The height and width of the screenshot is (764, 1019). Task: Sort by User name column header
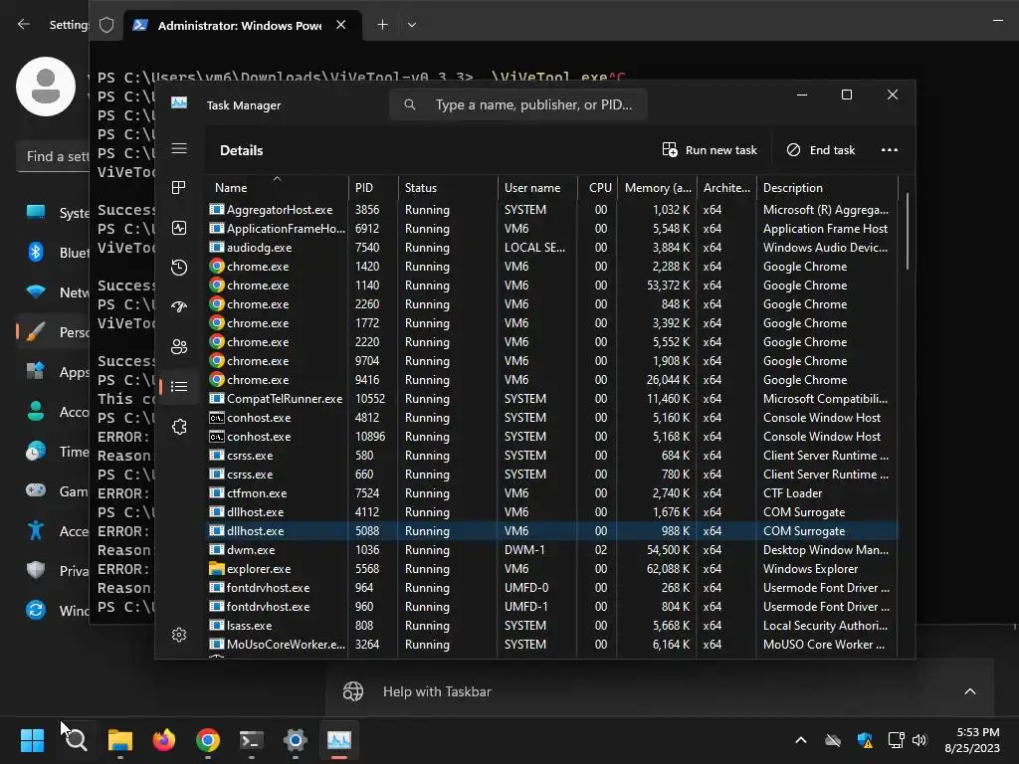pos(537,188)
